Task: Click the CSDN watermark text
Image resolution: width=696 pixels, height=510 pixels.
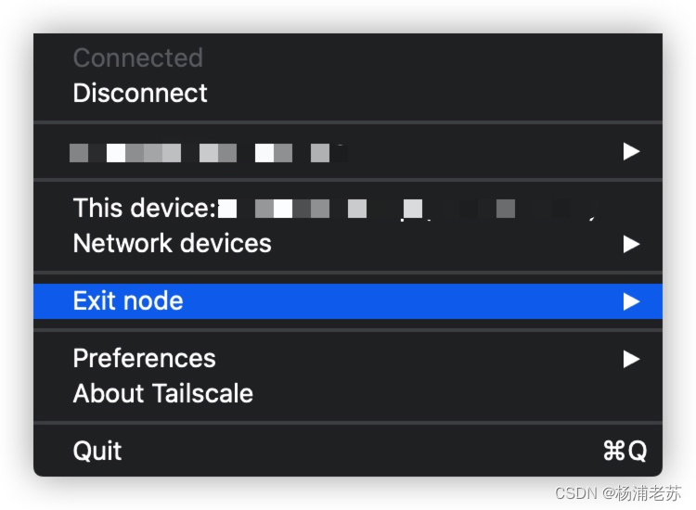Action: point(575,493)
